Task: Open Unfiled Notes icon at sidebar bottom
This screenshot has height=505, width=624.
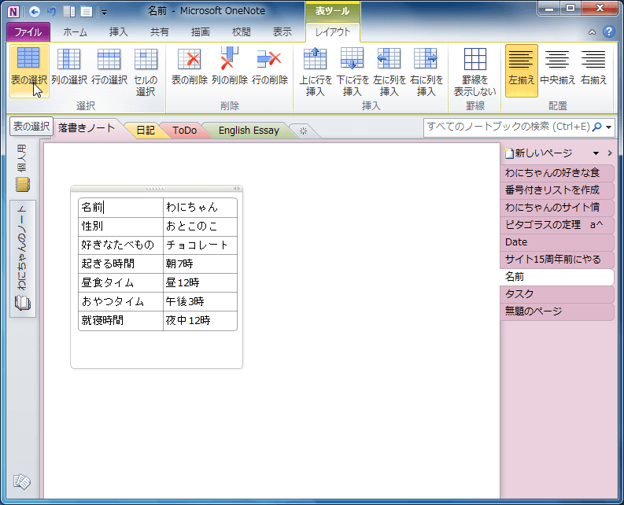Action: point(21,481)
